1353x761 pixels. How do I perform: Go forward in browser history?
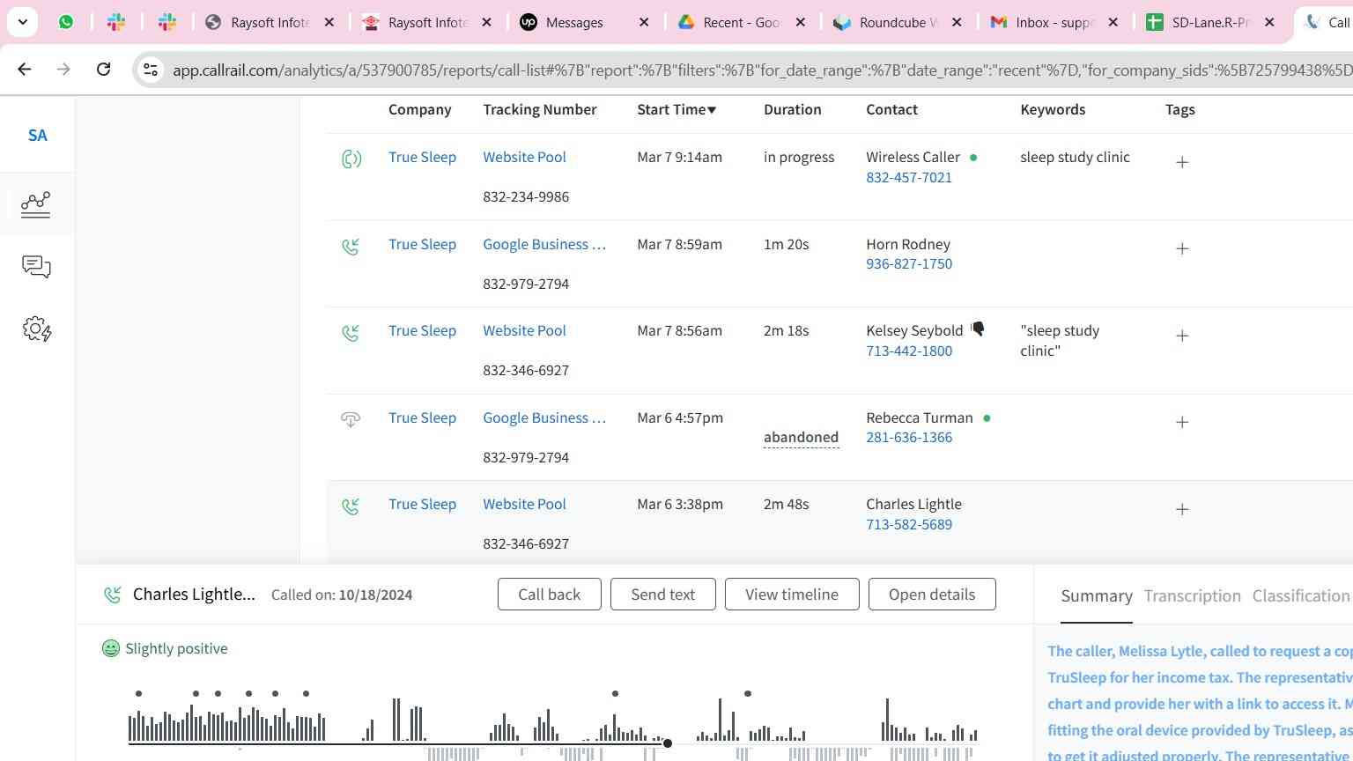click(x=63, y=69)
